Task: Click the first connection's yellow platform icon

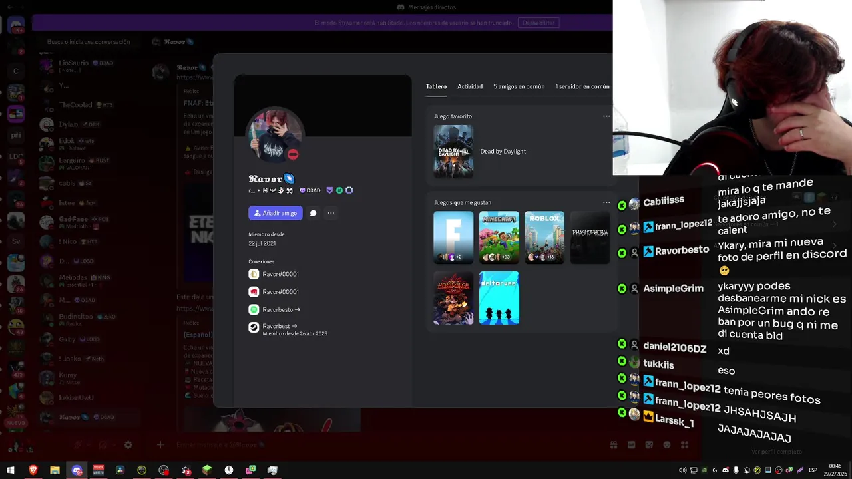Action: click(254, 274)
